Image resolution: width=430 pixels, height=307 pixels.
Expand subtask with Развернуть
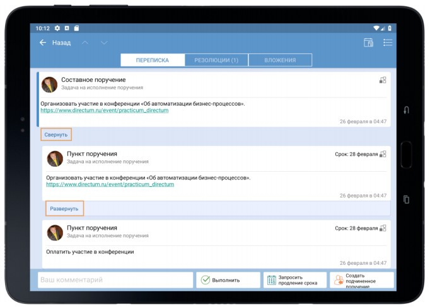(64, 209)
